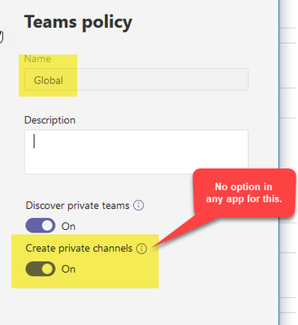Click the Name field containing Global
This screenshot has height=325, width=298.
point(136,80)
